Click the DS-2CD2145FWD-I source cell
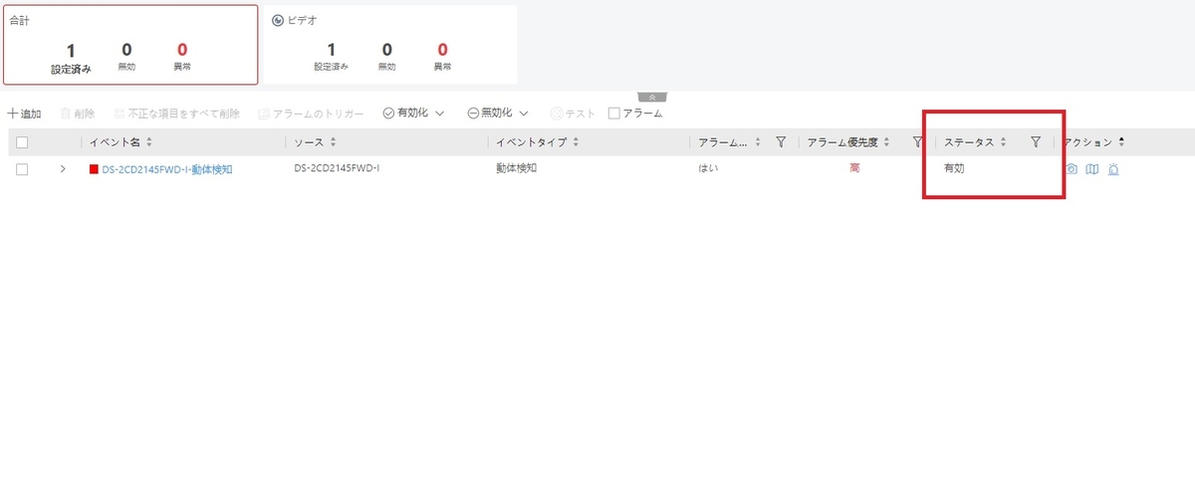 337,169
